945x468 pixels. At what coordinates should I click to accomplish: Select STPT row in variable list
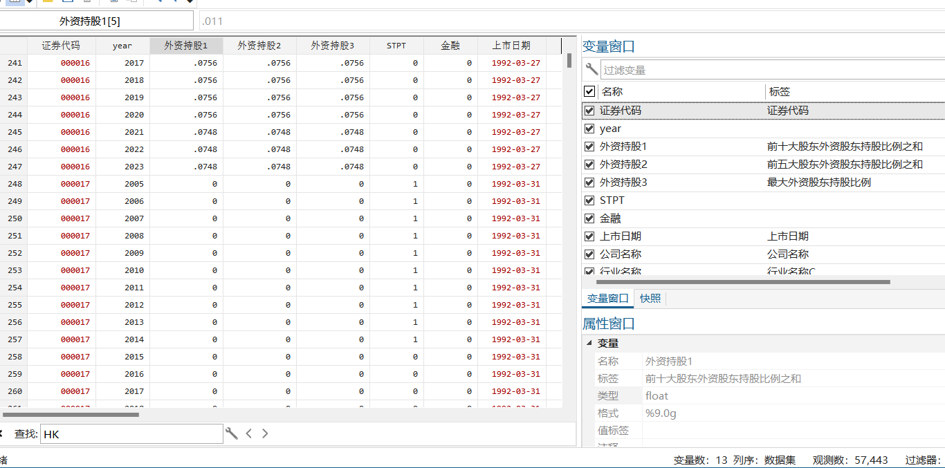(763, 200)
